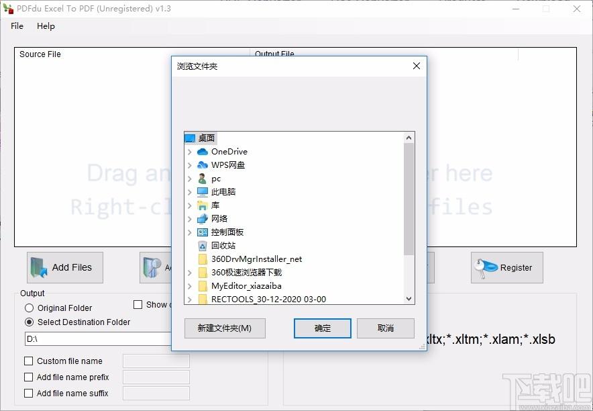This screenshot has width=593, height=411.
Task: Click the folder search icon behind the dialog
Action: coord(152,267)
